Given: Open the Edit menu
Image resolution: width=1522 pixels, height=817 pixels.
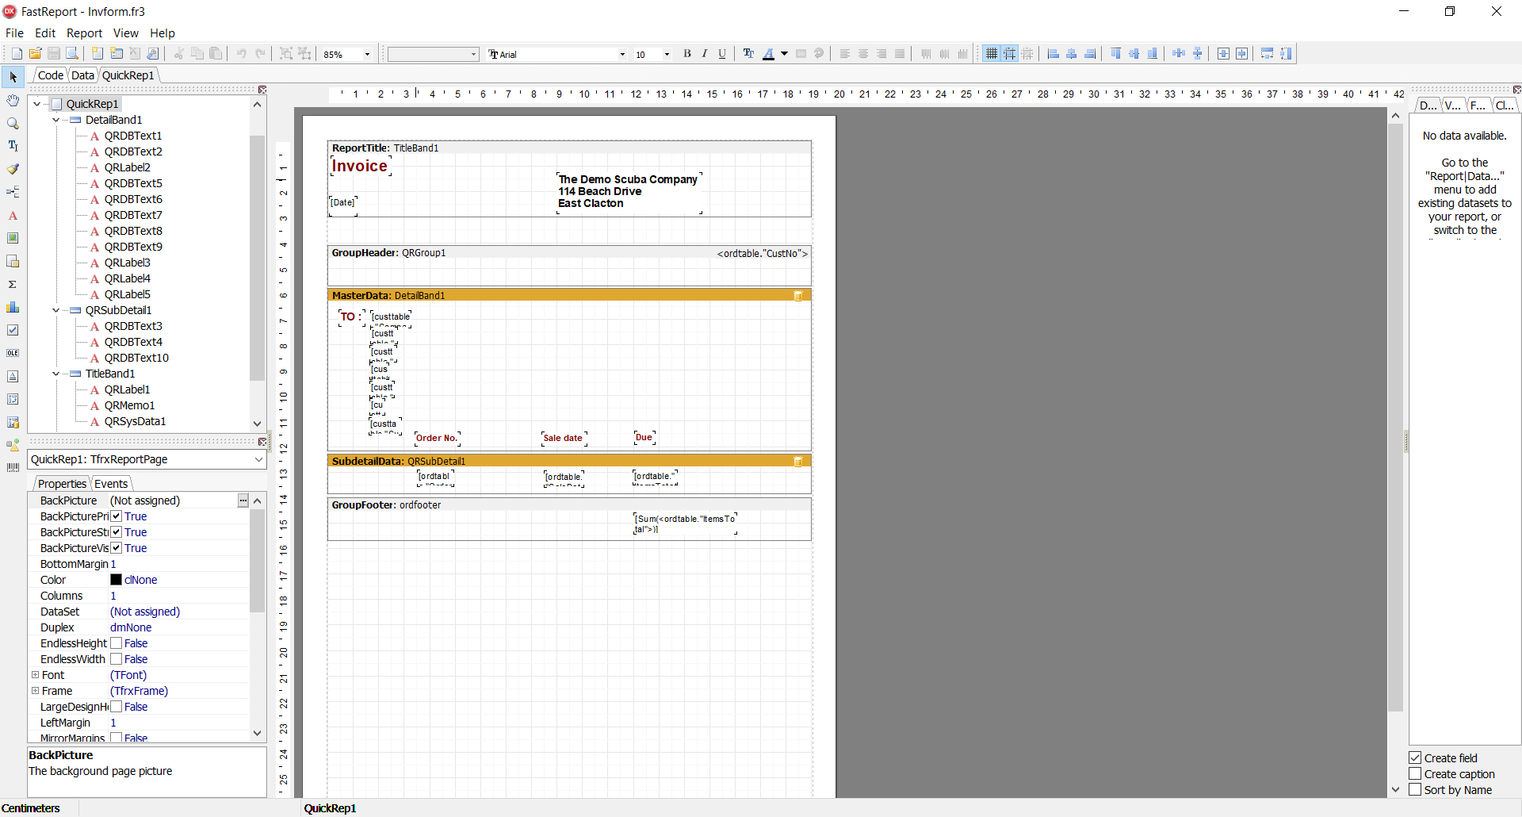Looking at the screenshot, I should [45, 33].
